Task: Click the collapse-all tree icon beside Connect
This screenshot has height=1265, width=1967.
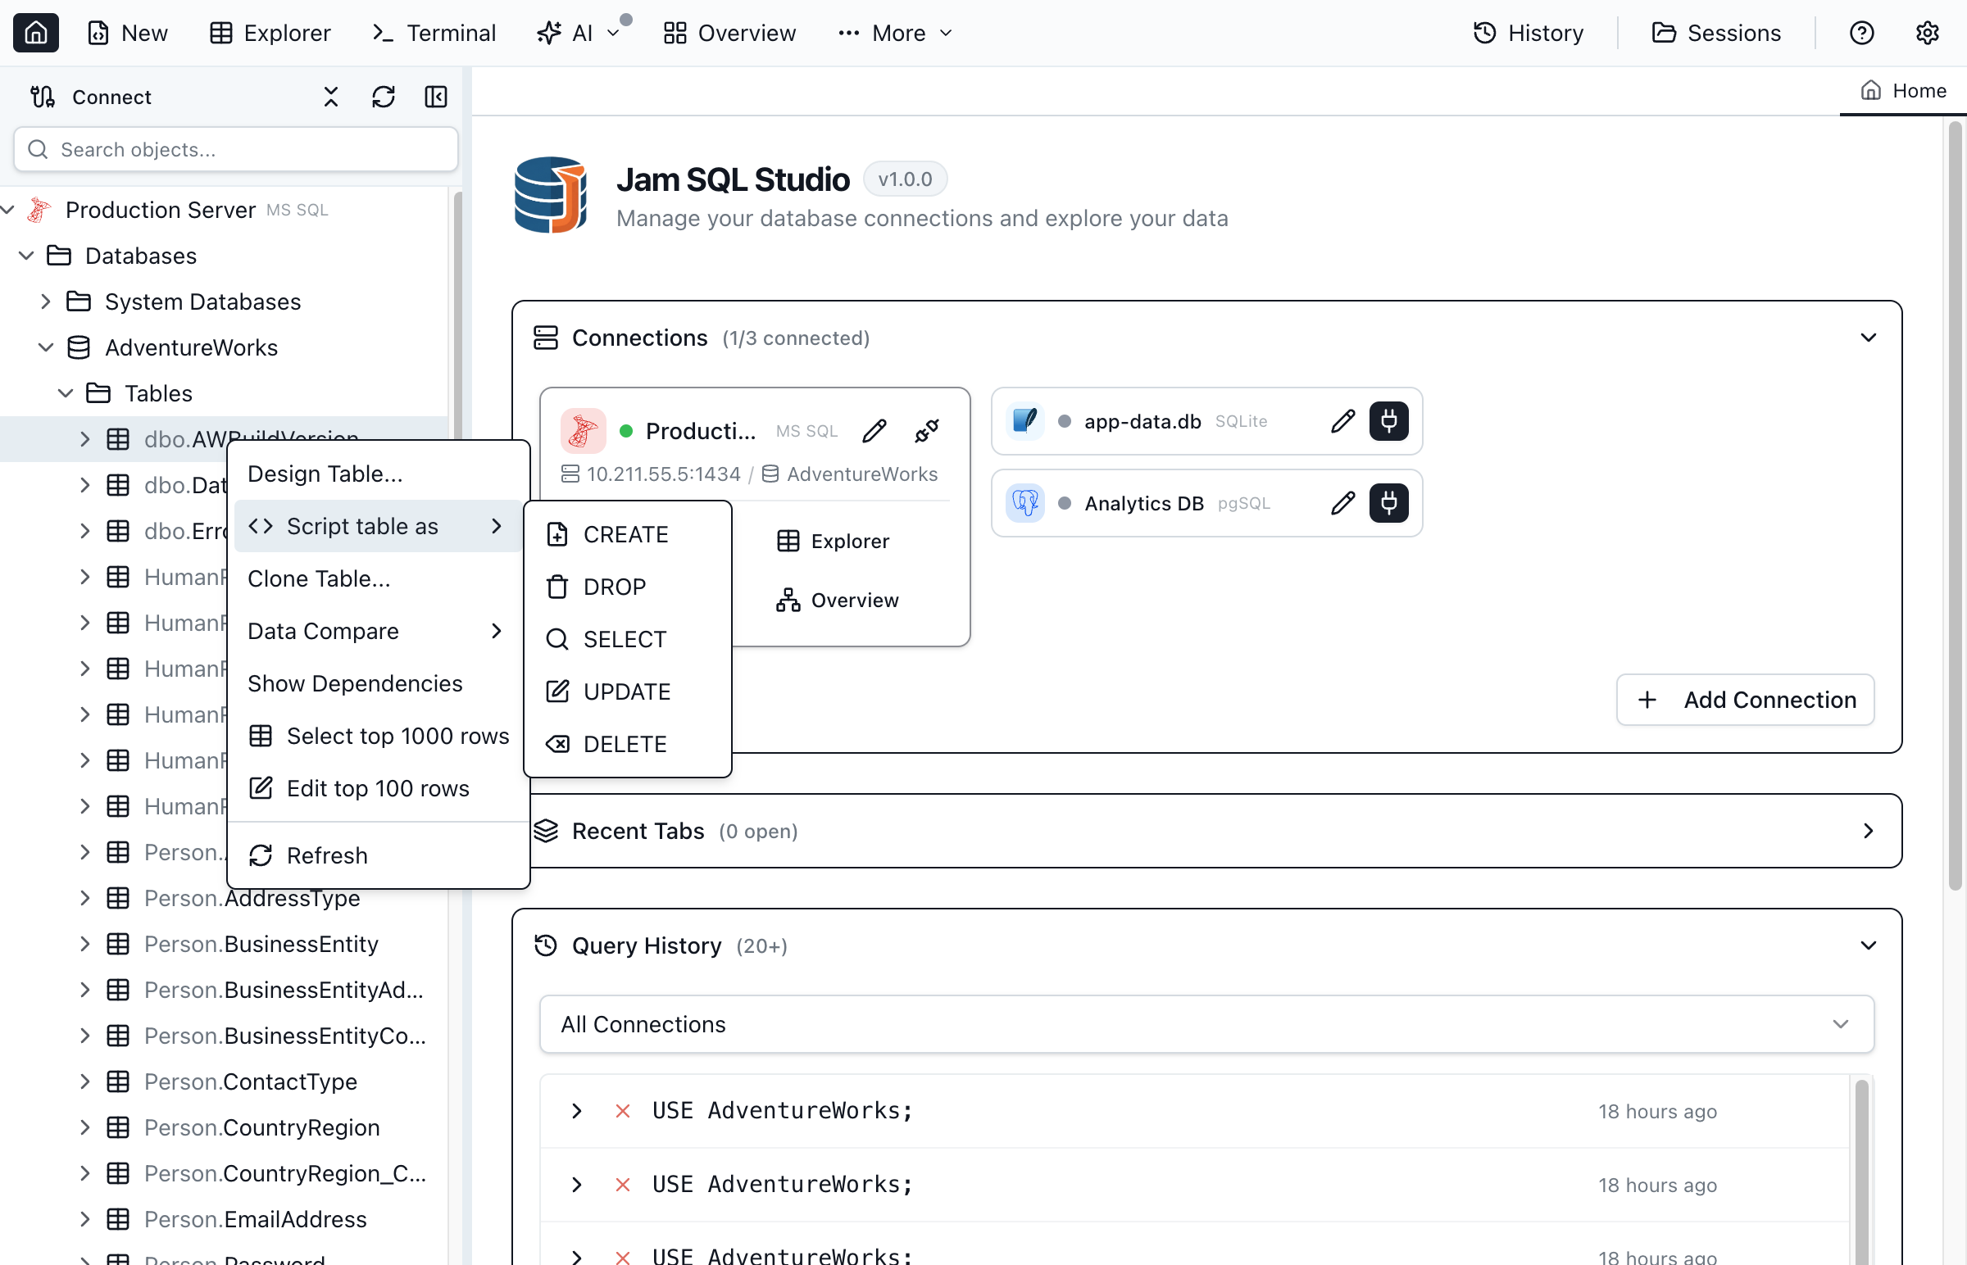Action: tap(330, 97)
